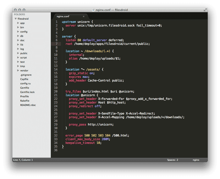
Task: Select .gitignore file in folder tree
Action: click(26, 75)
